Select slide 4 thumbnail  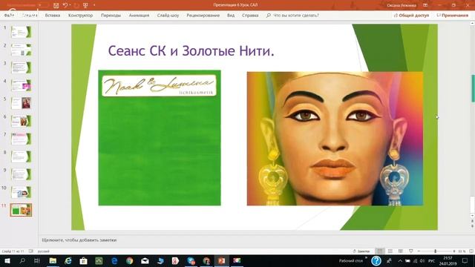(x=21, y=85)
